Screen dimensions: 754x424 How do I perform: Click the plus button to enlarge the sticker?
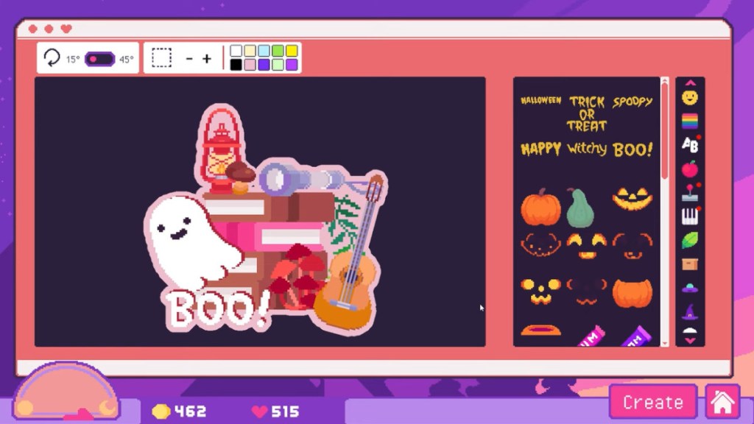[x=207, y=59]
